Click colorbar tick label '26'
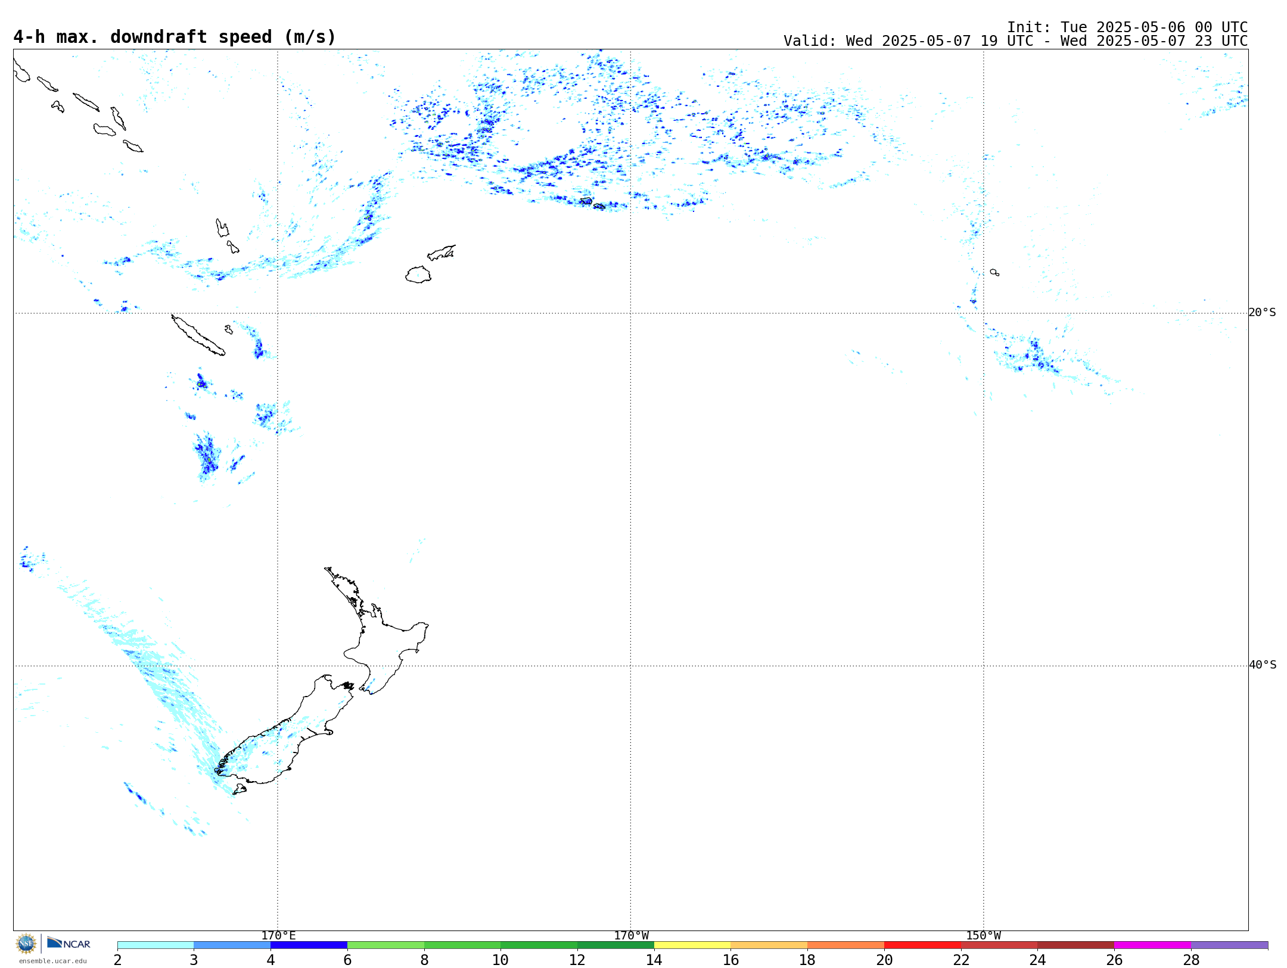 [x=1114, y=960]
